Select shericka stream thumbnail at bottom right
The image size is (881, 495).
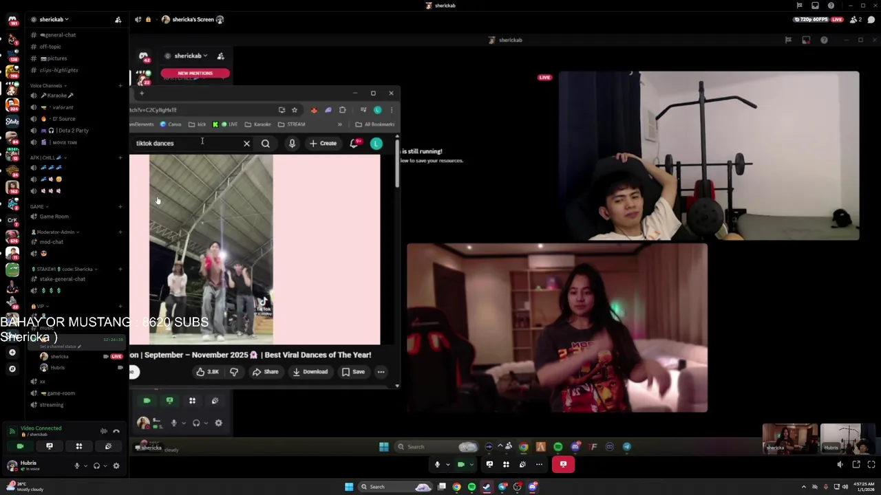790,439
